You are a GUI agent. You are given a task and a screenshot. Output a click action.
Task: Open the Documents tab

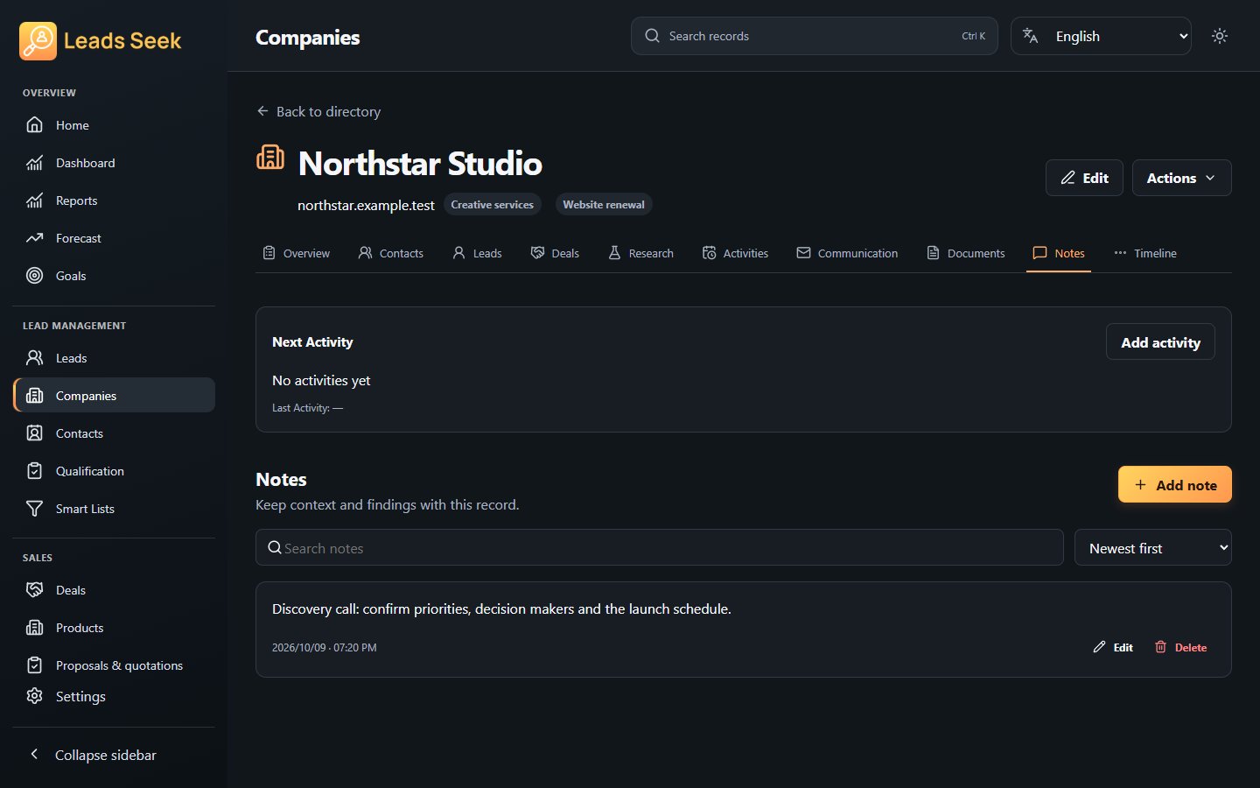pyautogui.click(x=966, y=253)
